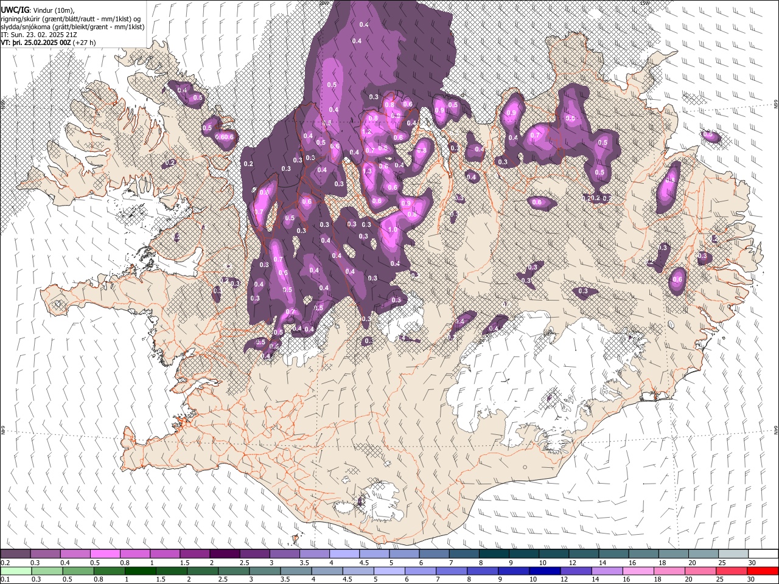Select the pale grey 25 swatch in upper legend
Viewport: 779px width, 584px height.
733,554
